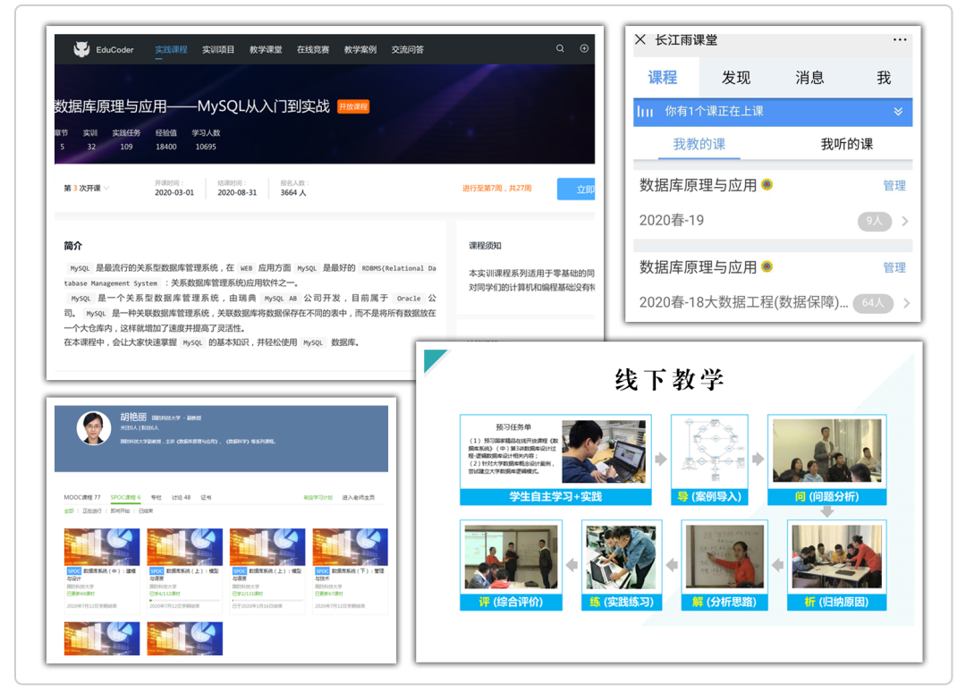Click the 简介 section heading
The image size is (966, 692).
[72, 246]
